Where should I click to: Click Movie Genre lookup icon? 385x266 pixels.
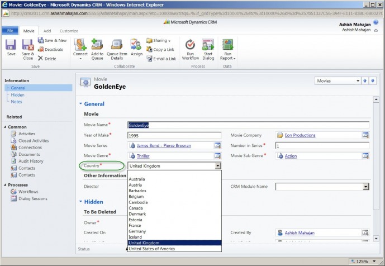(x=217, y=156)
